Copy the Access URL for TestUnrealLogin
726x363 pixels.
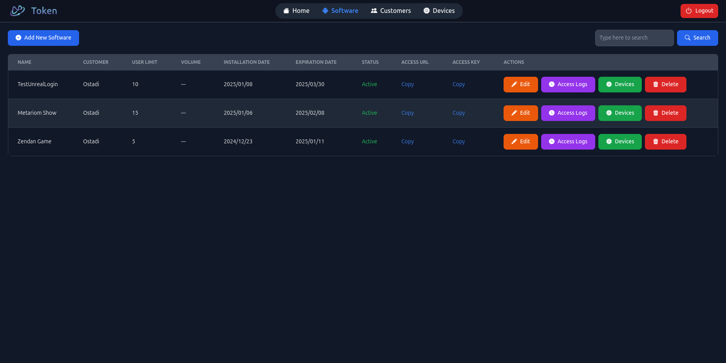[x=407, y=85]
